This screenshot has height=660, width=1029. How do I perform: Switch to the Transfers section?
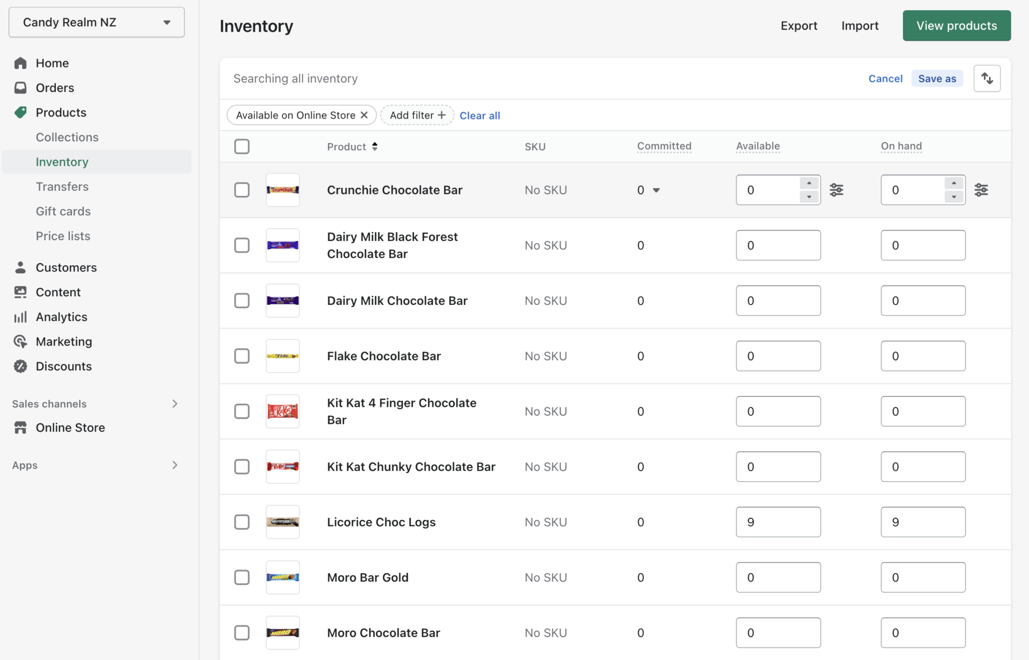[x=62, y=186]
